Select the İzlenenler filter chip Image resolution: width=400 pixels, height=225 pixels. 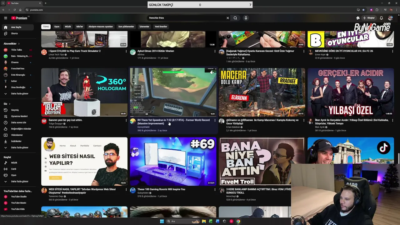[144, 27]
